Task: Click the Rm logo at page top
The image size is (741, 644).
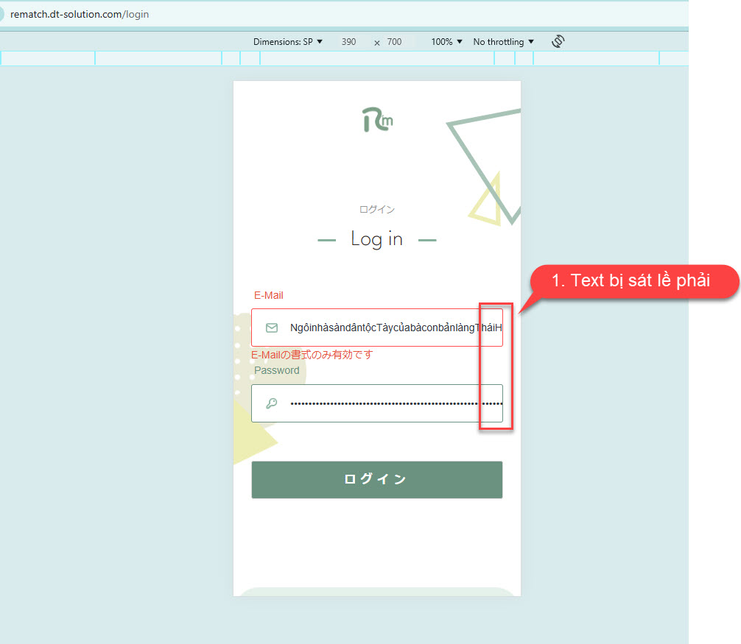Action: point(377,120)
